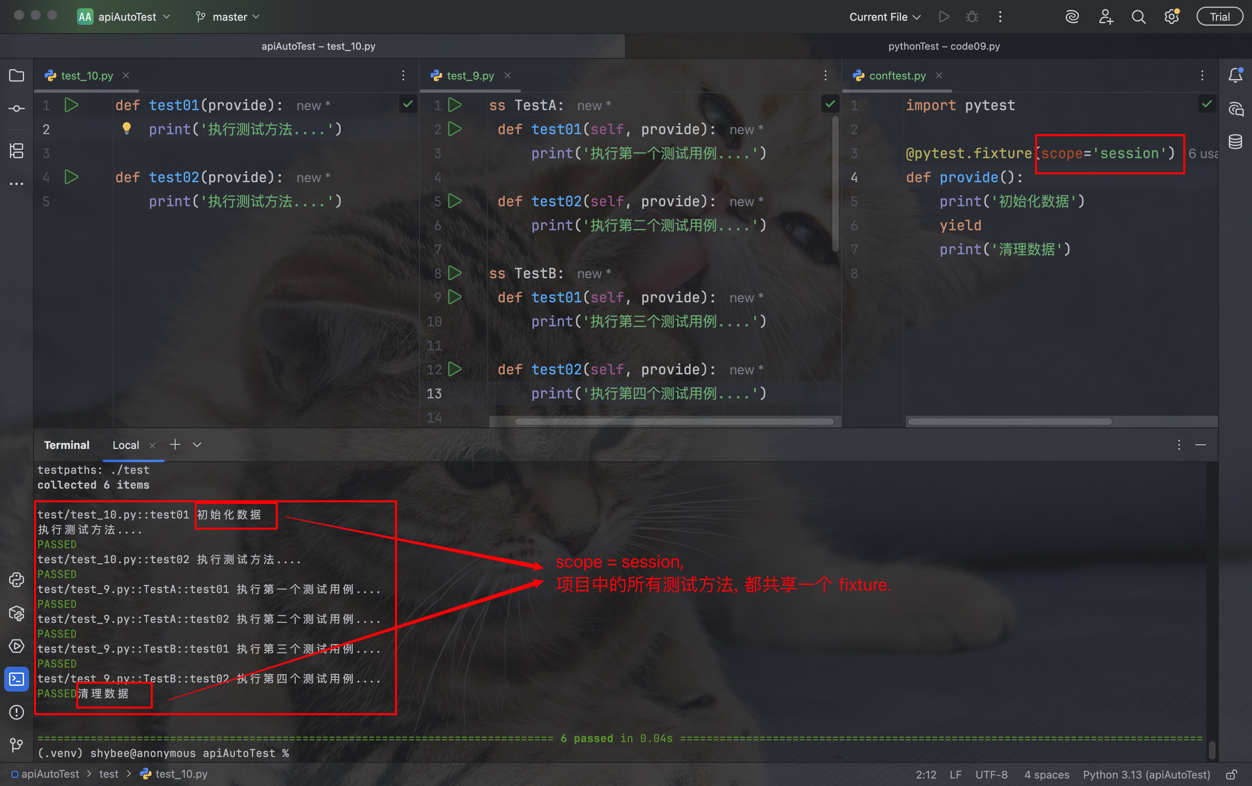The height and width of the screenshot is (786, 1252).
Task: Select the pythonTest – code09.py window tab
Action: [x=943, y=46]
